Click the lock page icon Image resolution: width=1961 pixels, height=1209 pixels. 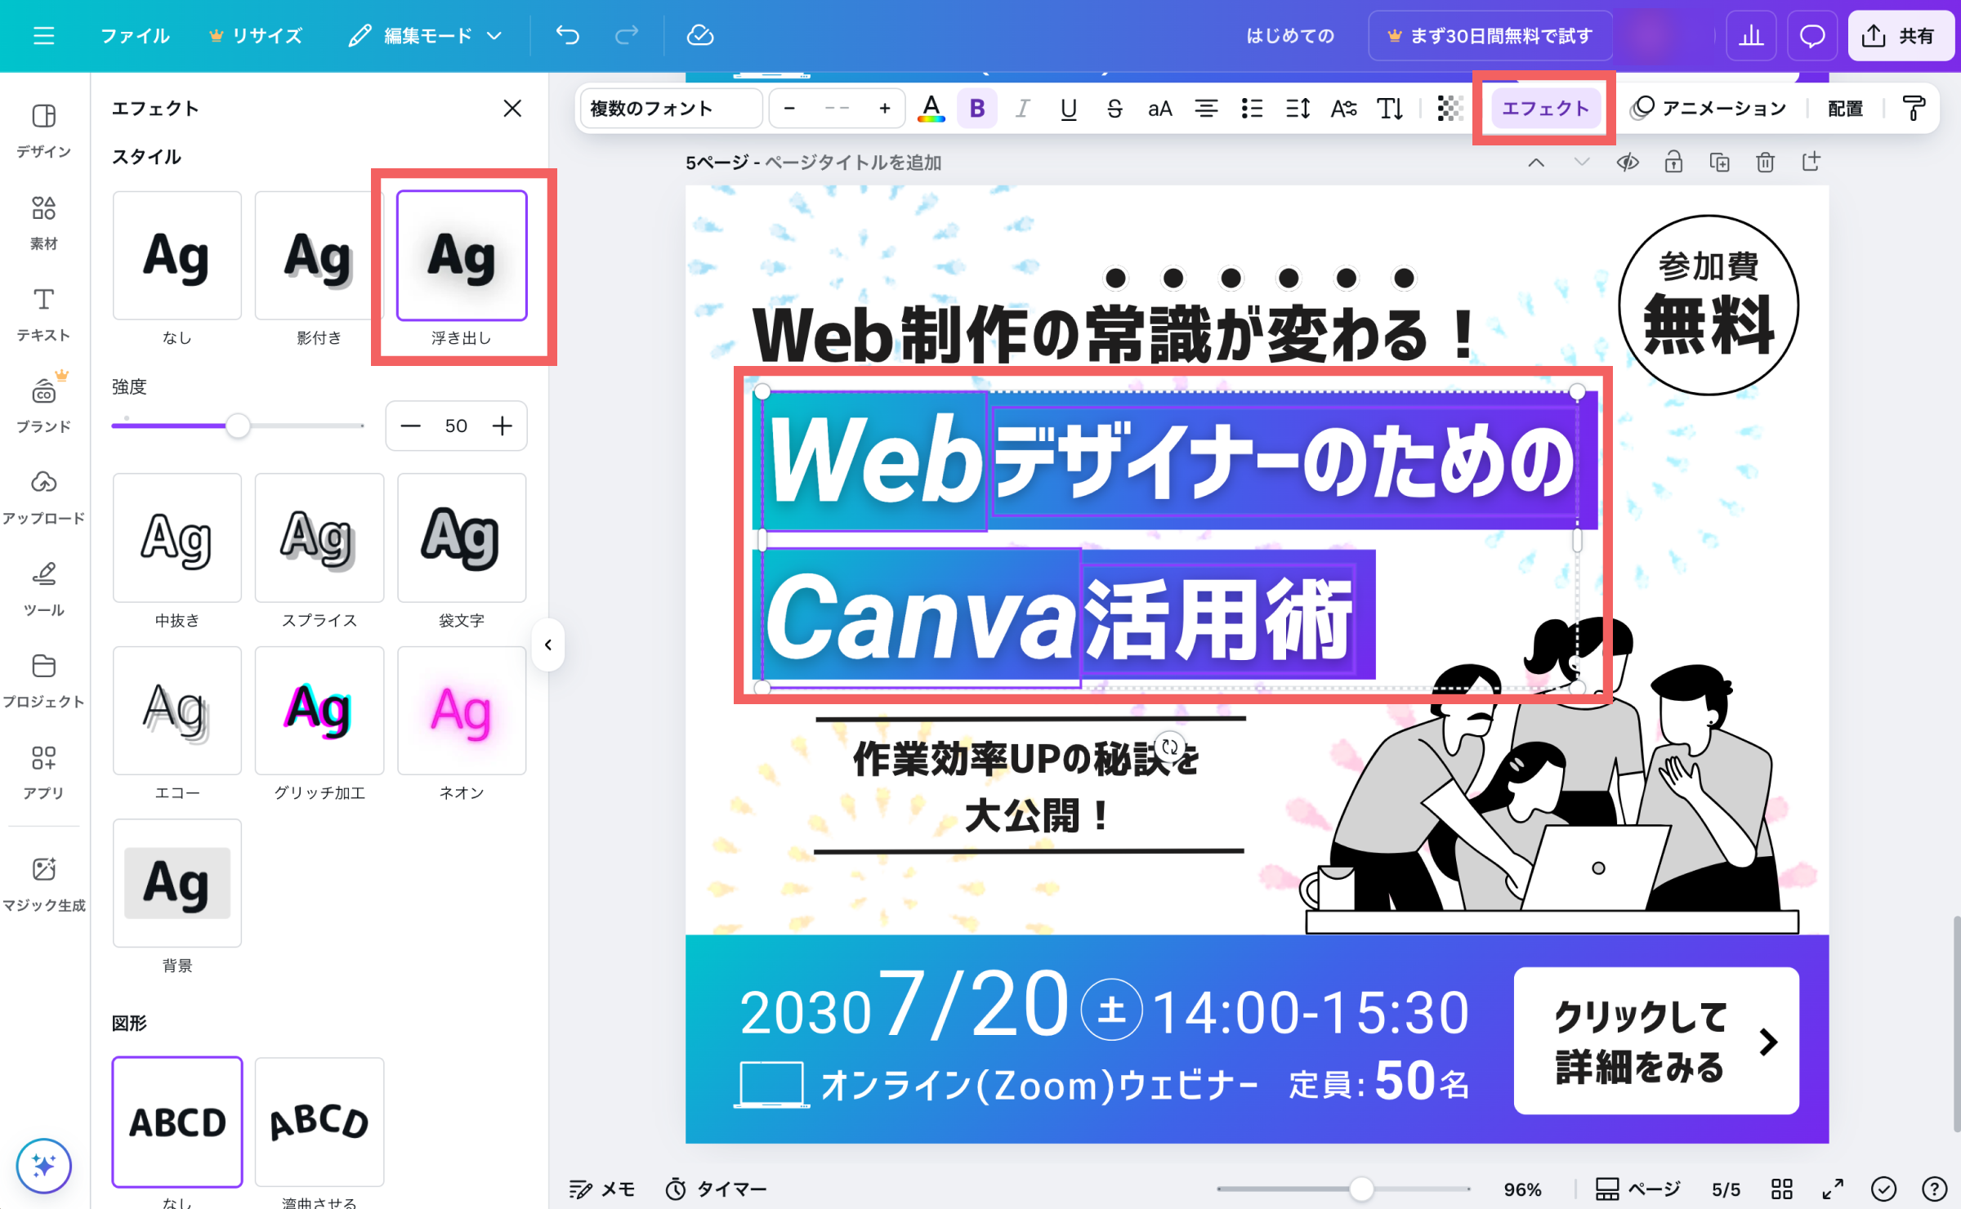click(x=1673, y=162)
